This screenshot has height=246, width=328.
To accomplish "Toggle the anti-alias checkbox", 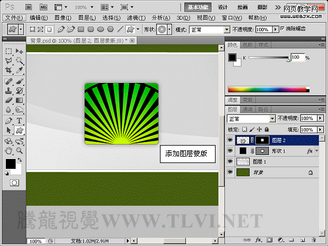I will [282, 28].
